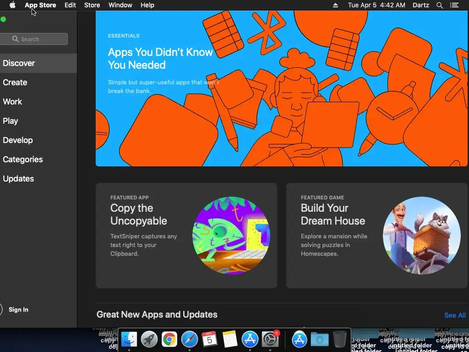Open the Help menu
This screenshot has height=352, width=469.
(x=147, y=5)
